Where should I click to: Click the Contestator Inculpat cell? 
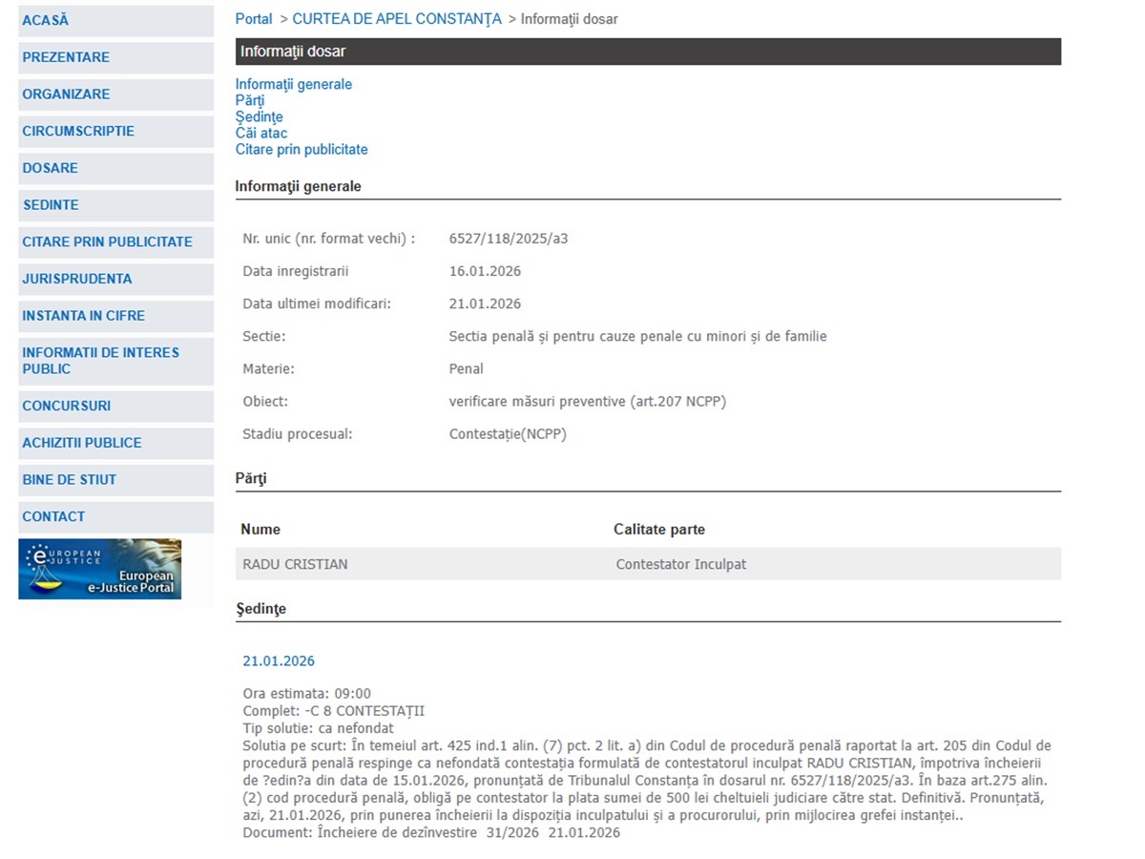click(681, 564)
